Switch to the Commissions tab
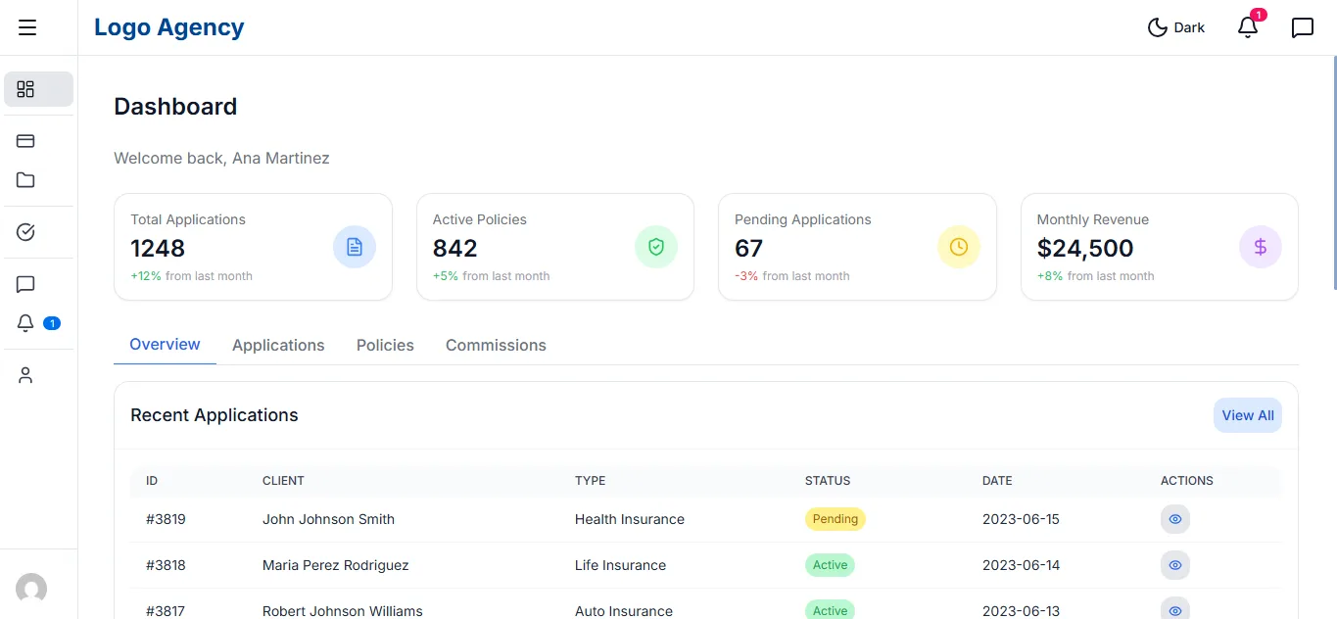This screenshot has width=1337, height=619. (x=496, y=345)
